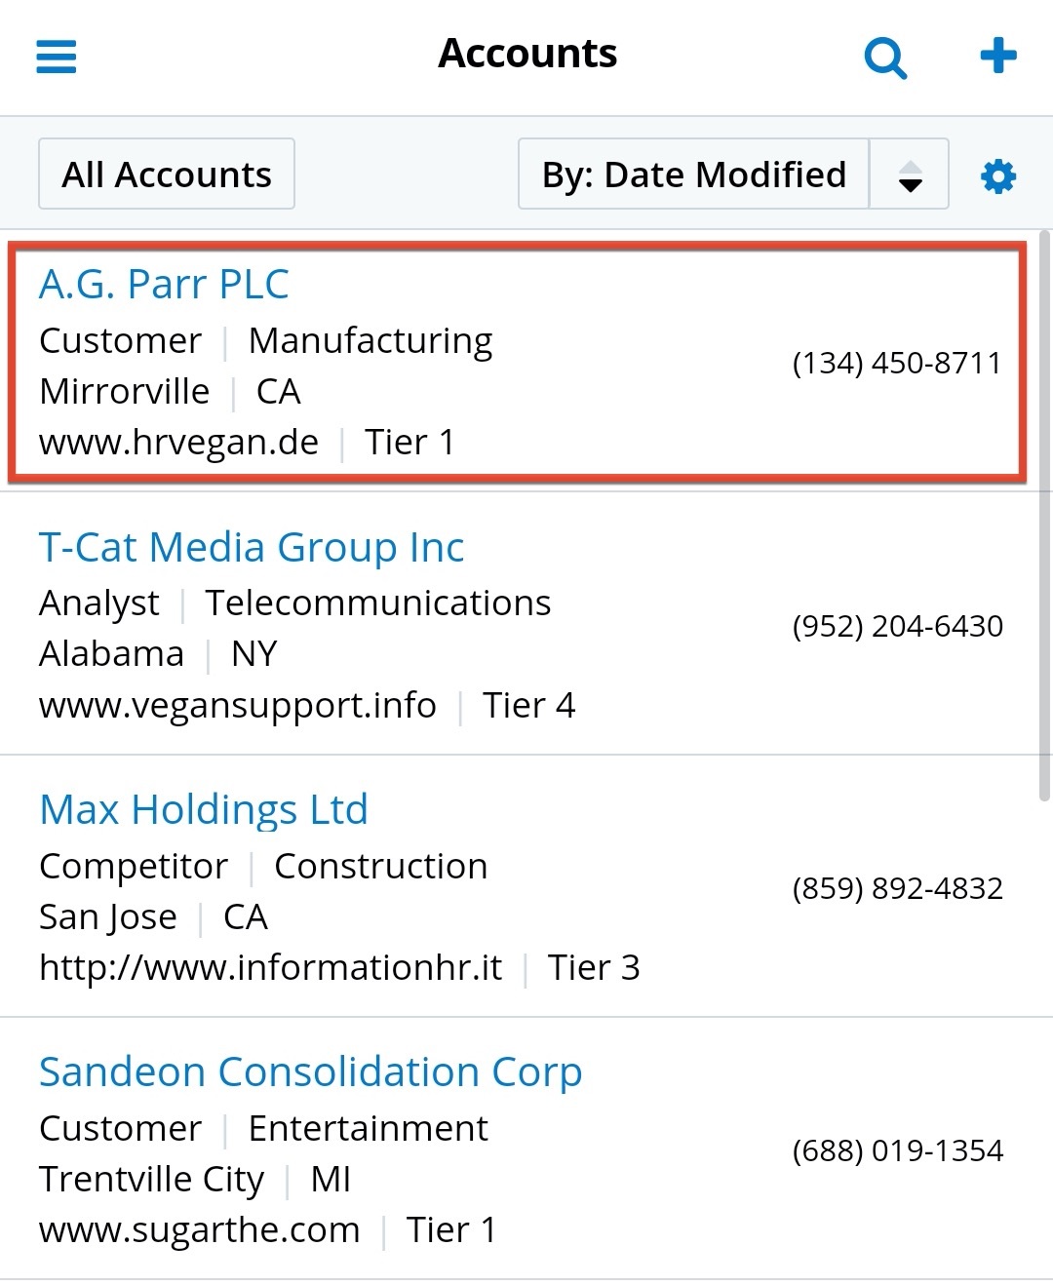Screen dimensions: 1053x1285
Task: Click the http://www.informationhr.it website text
Action: point(270,967)
